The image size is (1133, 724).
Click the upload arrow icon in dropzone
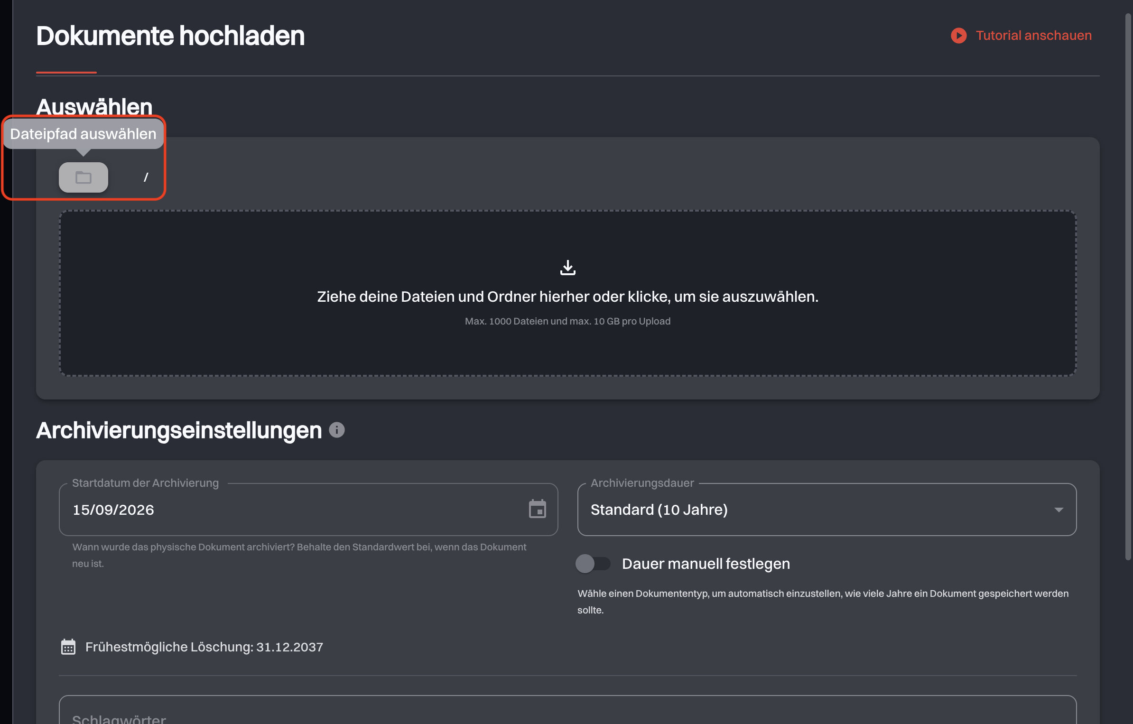(x=567, y=268)
